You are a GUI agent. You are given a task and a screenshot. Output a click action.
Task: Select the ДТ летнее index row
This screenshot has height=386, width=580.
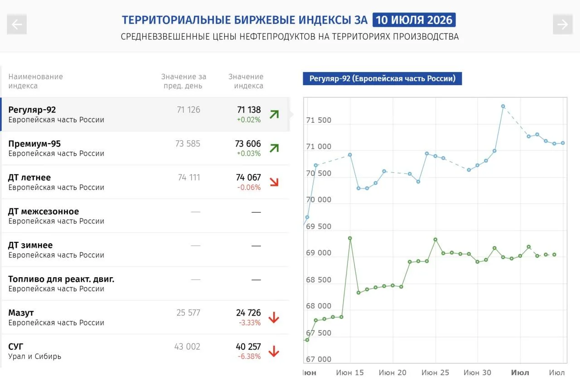click(x=145, y=182)
